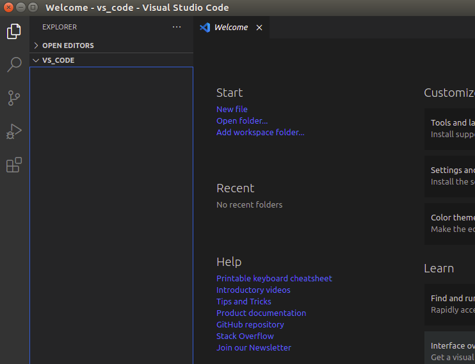Click the VS Code logo on Welcome tab

pyautogui.click(x=205, y=28)
